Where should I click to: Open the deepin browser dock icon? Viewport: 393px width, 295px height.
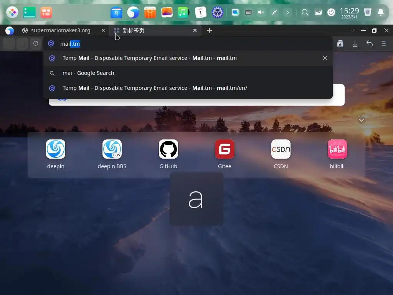(x=133, y=12)
